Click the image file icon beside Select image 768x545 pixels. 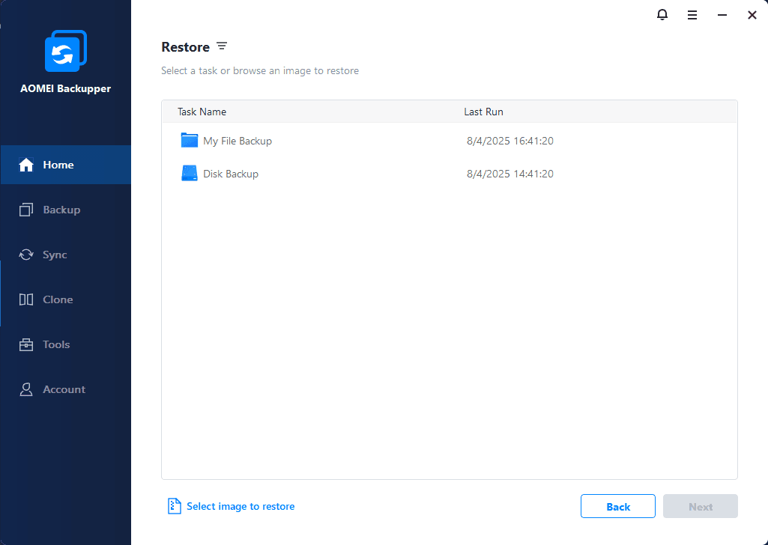click(174, 506)
